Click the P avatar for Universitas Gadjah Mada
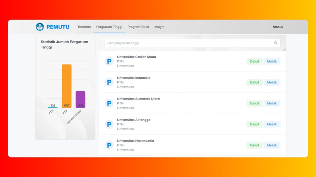Viewport: 316px width, 177px height. 109,61
